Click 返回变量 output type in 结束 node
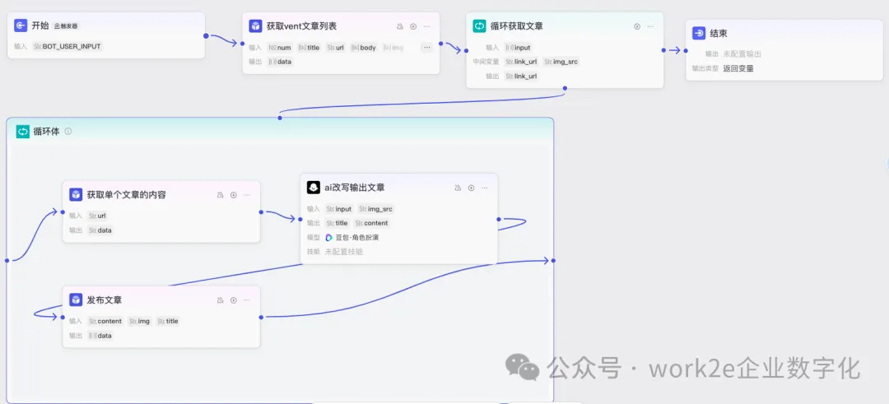The image size is (889, 404). tap(738, 68)
